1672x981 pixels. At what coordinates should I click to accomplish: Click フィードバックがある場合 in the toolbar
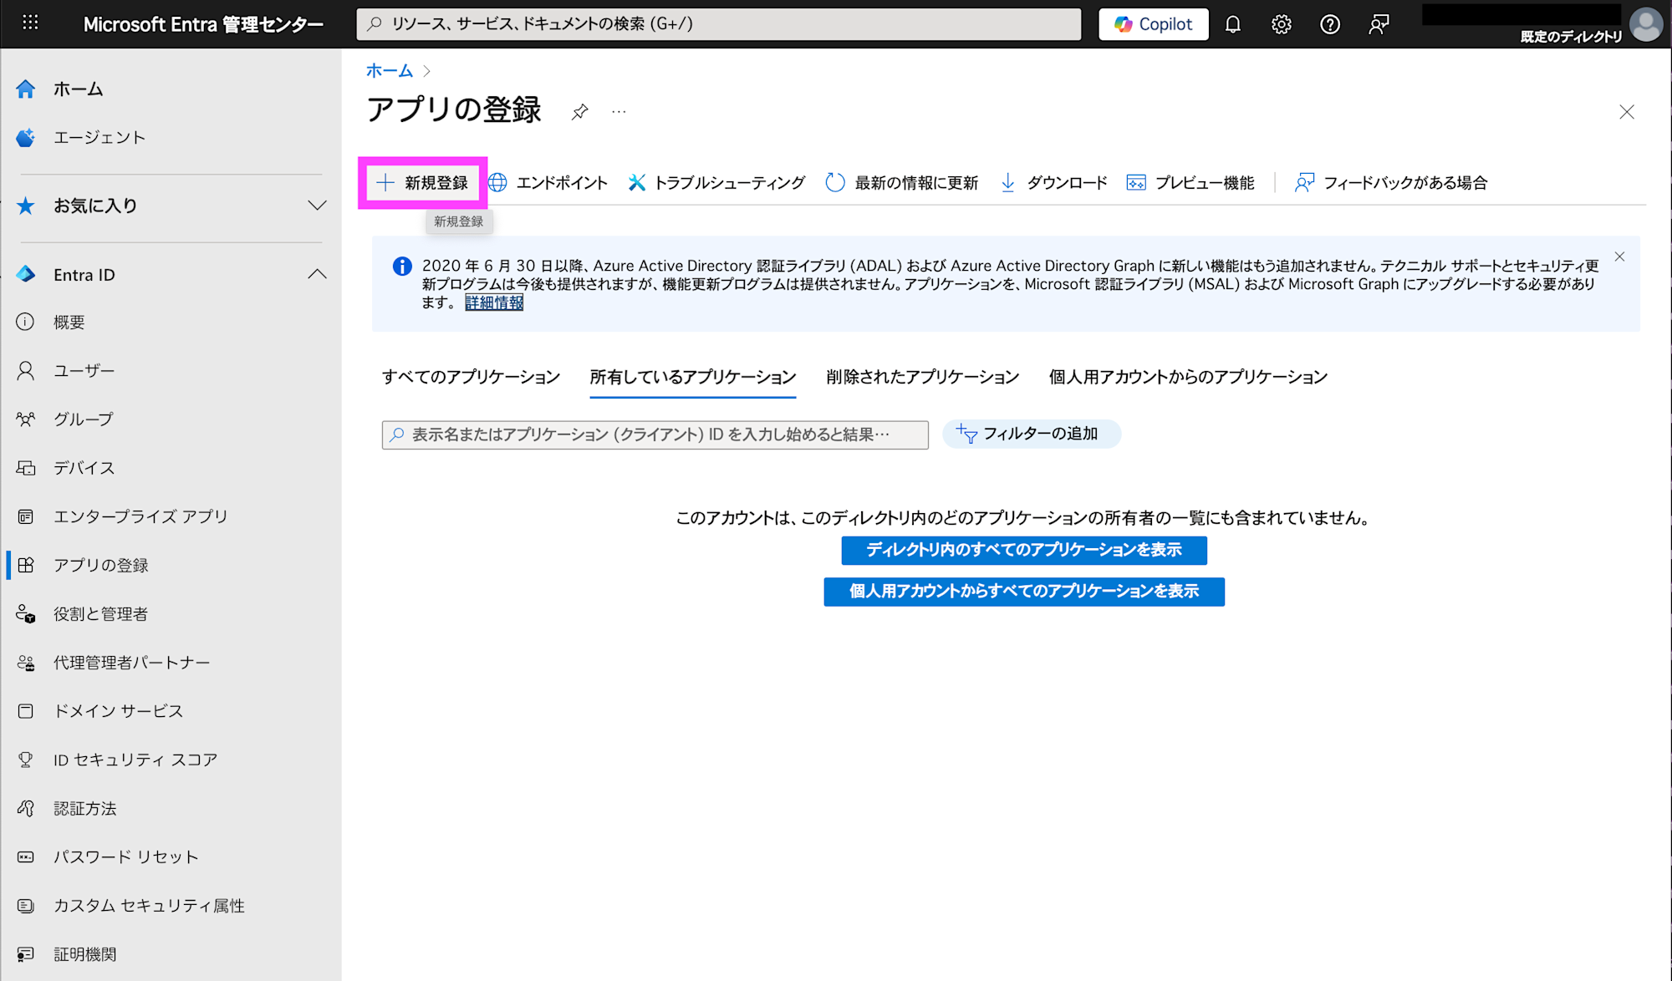point(1391,183)
